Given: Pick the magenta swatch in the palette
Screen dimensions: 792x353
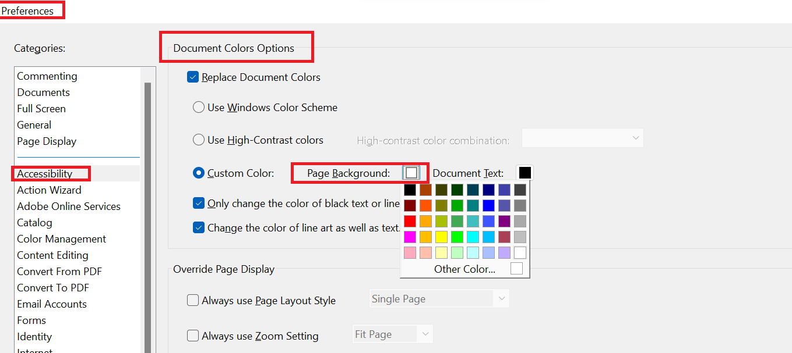Looking at the screenshot, I should 410,237.
